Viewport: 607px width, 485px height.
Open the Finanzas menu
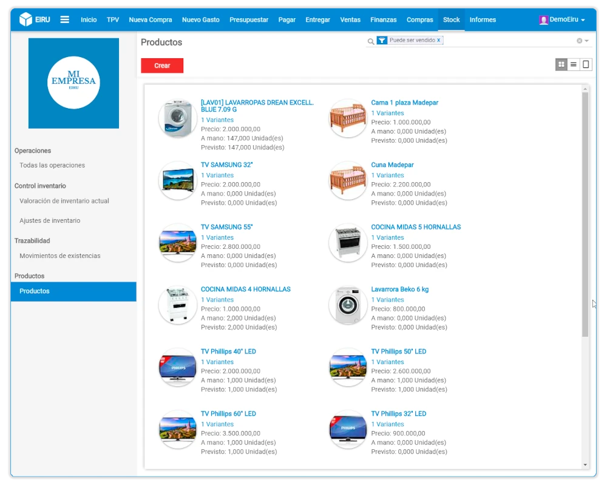coord(383,20)
